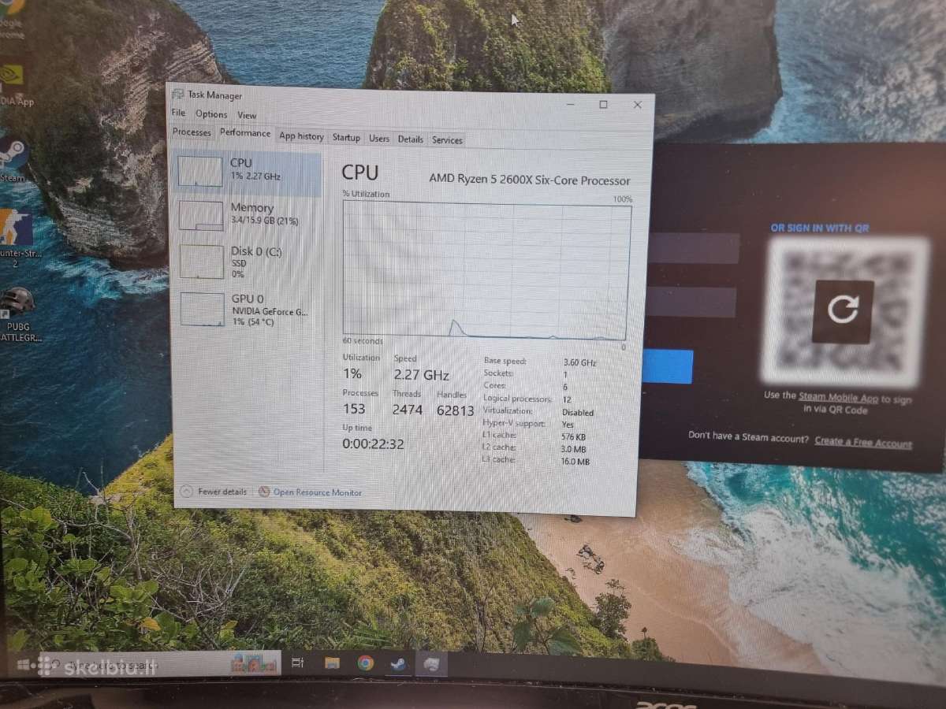This screenshot has height=709, width=946.
Task: Select the Disk 0 (C:) item
Action: click(247, 262)
